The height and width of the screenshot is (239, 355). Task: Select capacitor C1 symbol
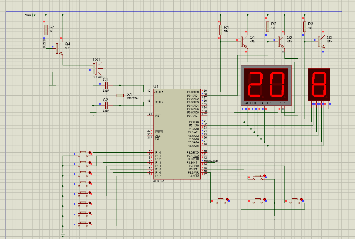106,85
